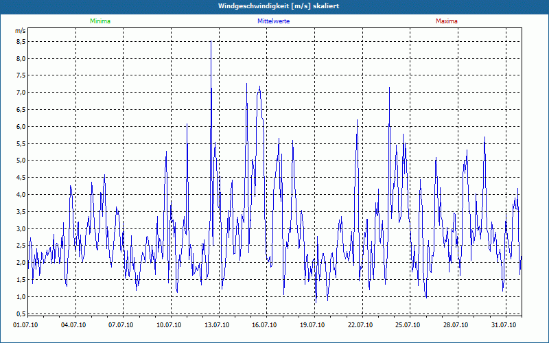Image resolution: width=549 pixels, height=343 pixels.
Task: Click the 2,0 y-axis value
Action: click(x=21, y=263)
